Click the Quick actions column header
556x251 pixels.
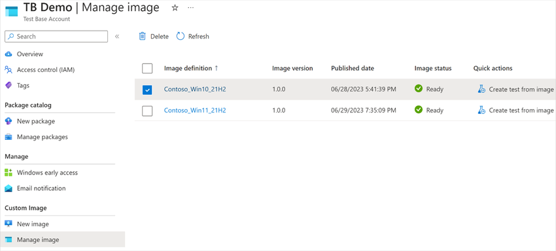coord(493,69)
